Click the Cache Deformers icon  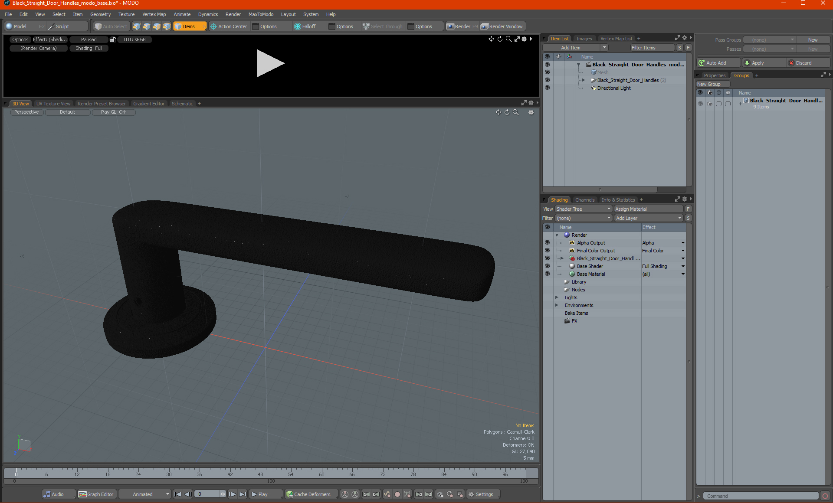pos(289,494)
